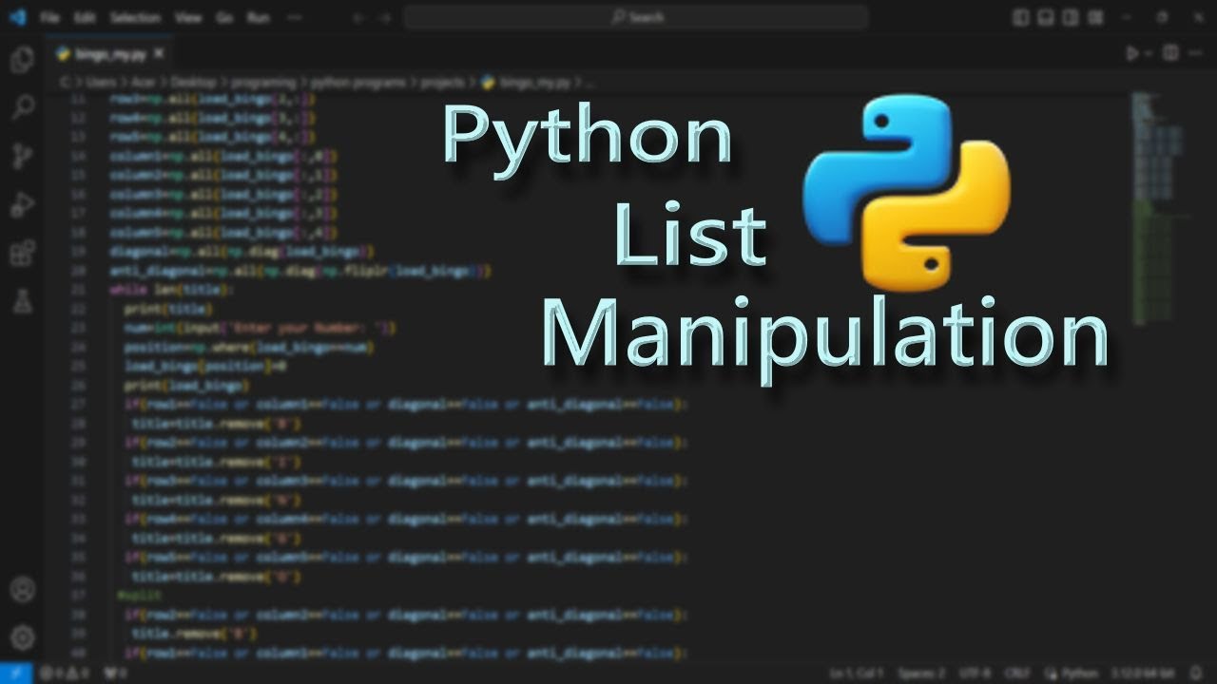The width and height of the screenshot is (1217, 684).
Task: Select the bingo_my.py editor tab
Action: 111,54
